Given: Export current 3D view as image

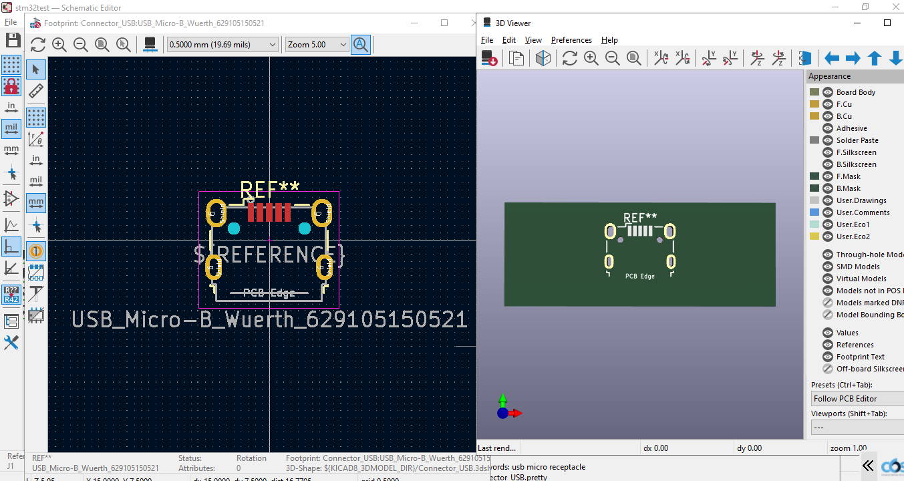Looking at the screenshot, I should point(490,58).
